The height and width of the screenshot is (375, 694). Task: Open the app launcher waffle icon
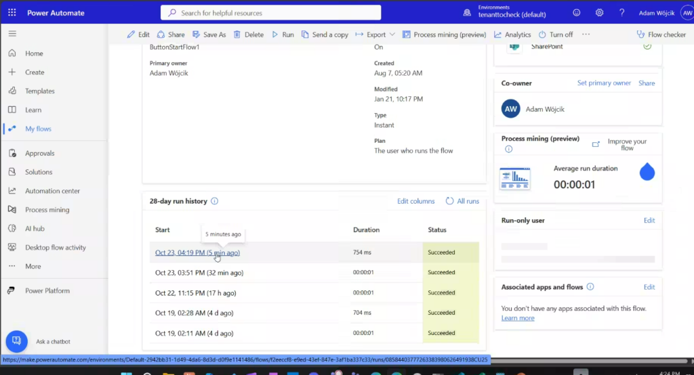(x=13, y=13)
